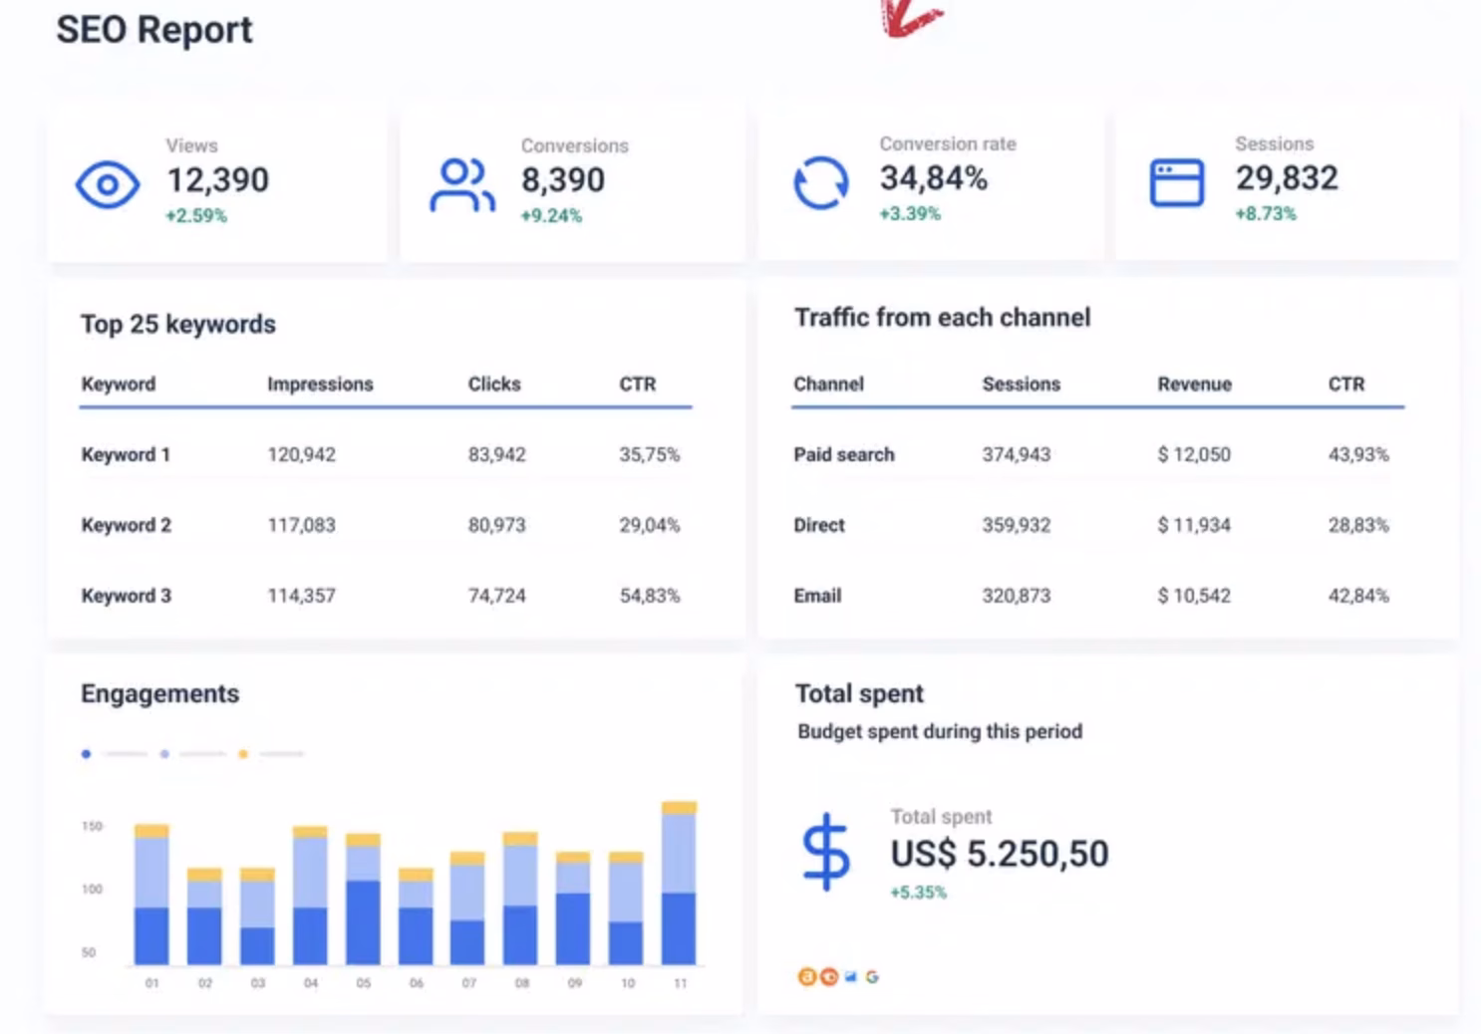Select the Keyword 1 row label
The width and height of the screenshot is (1481, 1034).
tap(126, 455)
